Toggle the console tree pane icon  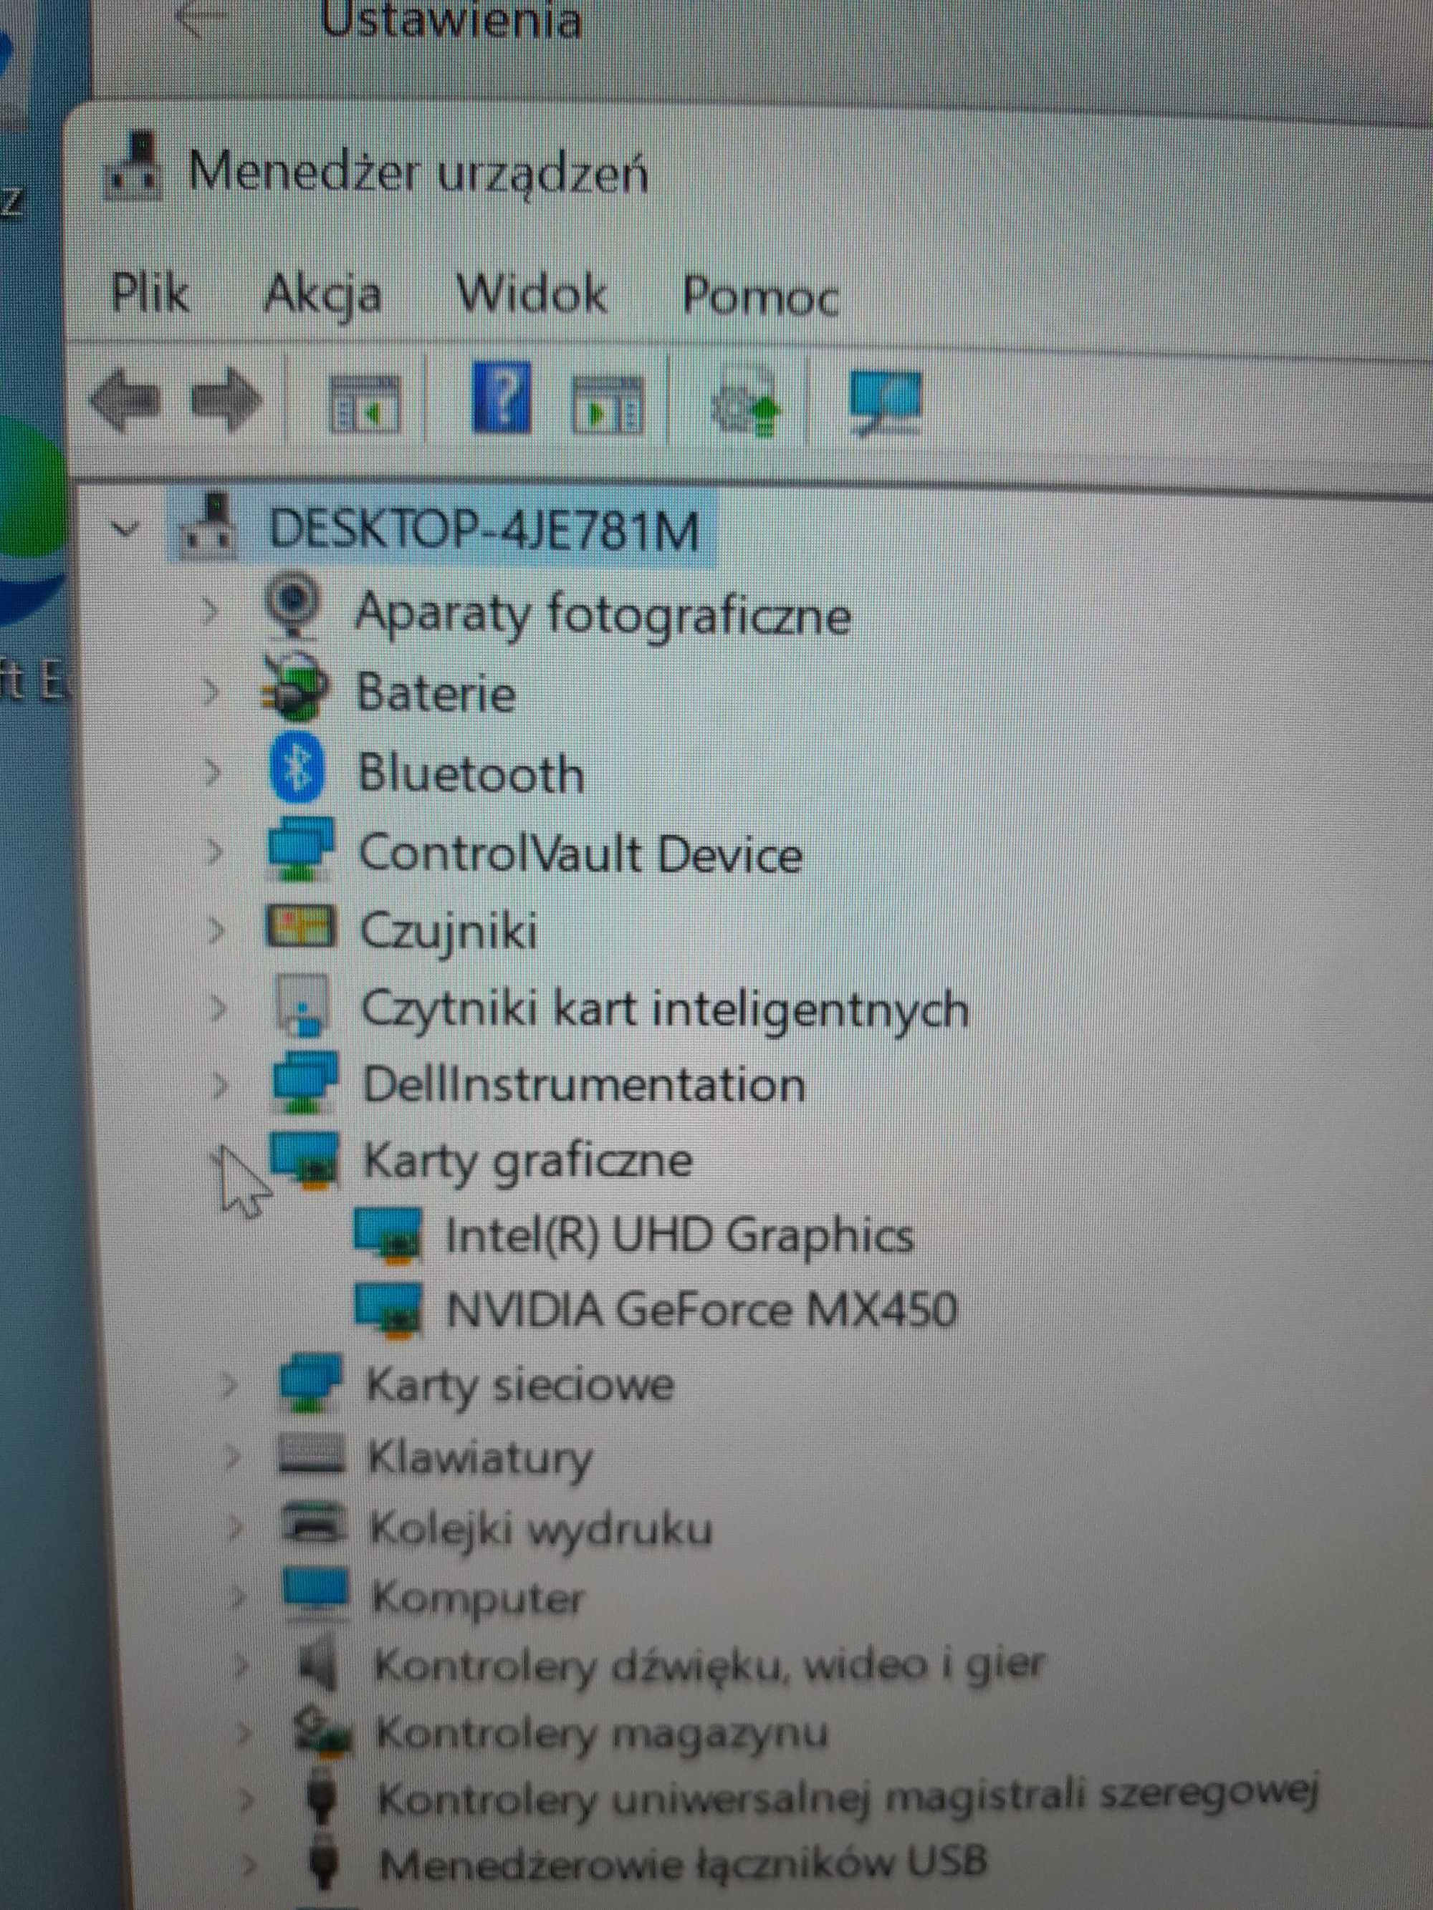point(365,402)
